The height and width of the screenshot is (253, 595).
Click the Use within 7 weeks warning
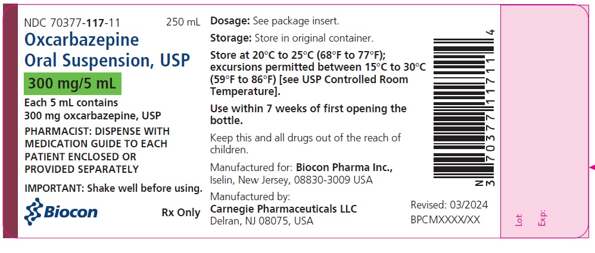(309, 115)
